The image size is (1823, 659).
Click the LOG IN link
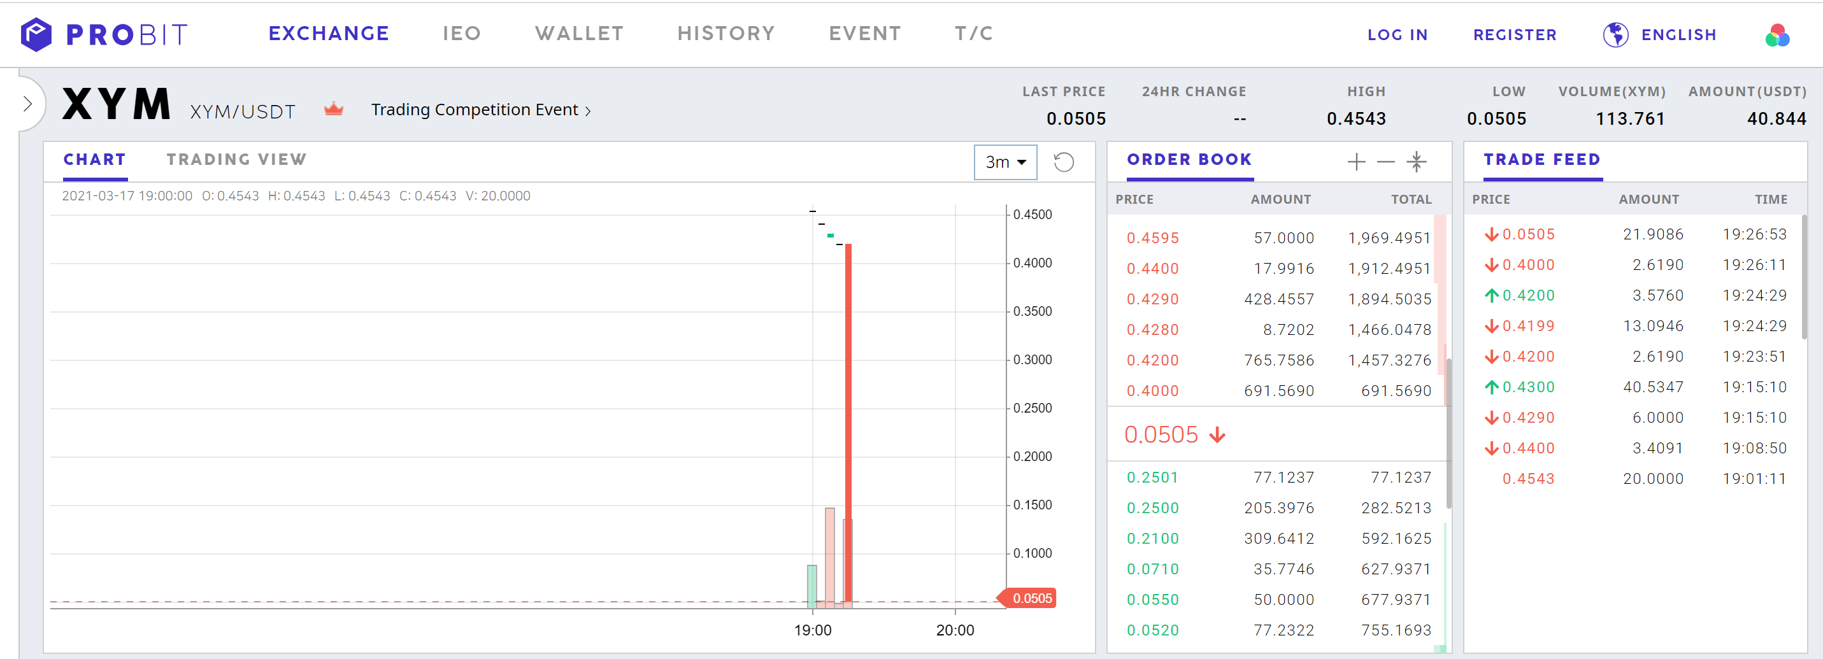coord(1397,34)
